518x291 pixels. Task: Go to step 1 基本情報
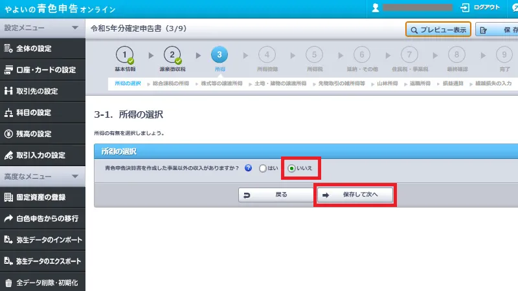(x=124, y=55)
